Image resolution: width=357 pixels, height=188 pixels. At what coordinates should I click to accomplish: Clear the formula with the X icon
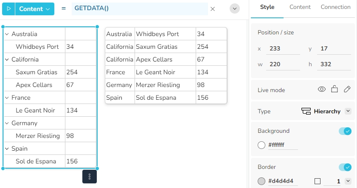(213, 9)
